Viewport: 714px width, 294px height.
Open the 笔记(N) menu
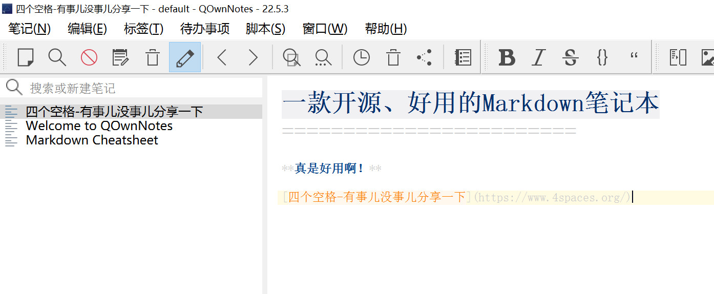coord(30,29)
